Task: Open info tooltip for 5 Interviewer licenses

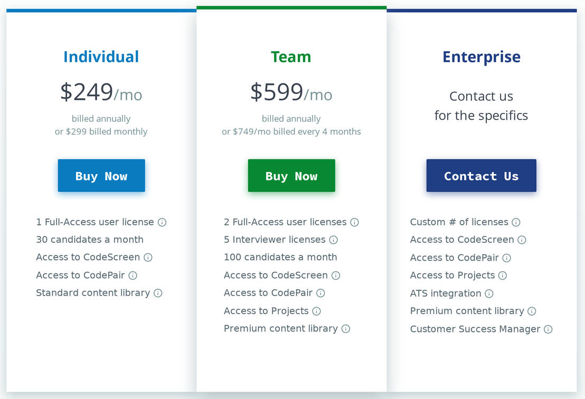Action: tap(333, 240)
